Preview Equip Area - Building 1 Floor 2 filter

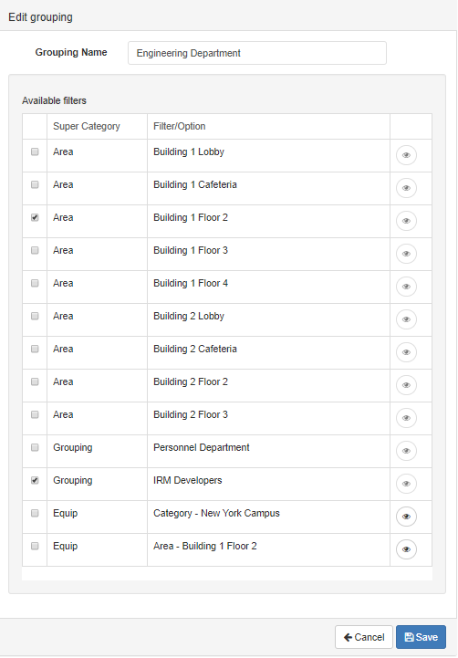click(x=406, y=549)
